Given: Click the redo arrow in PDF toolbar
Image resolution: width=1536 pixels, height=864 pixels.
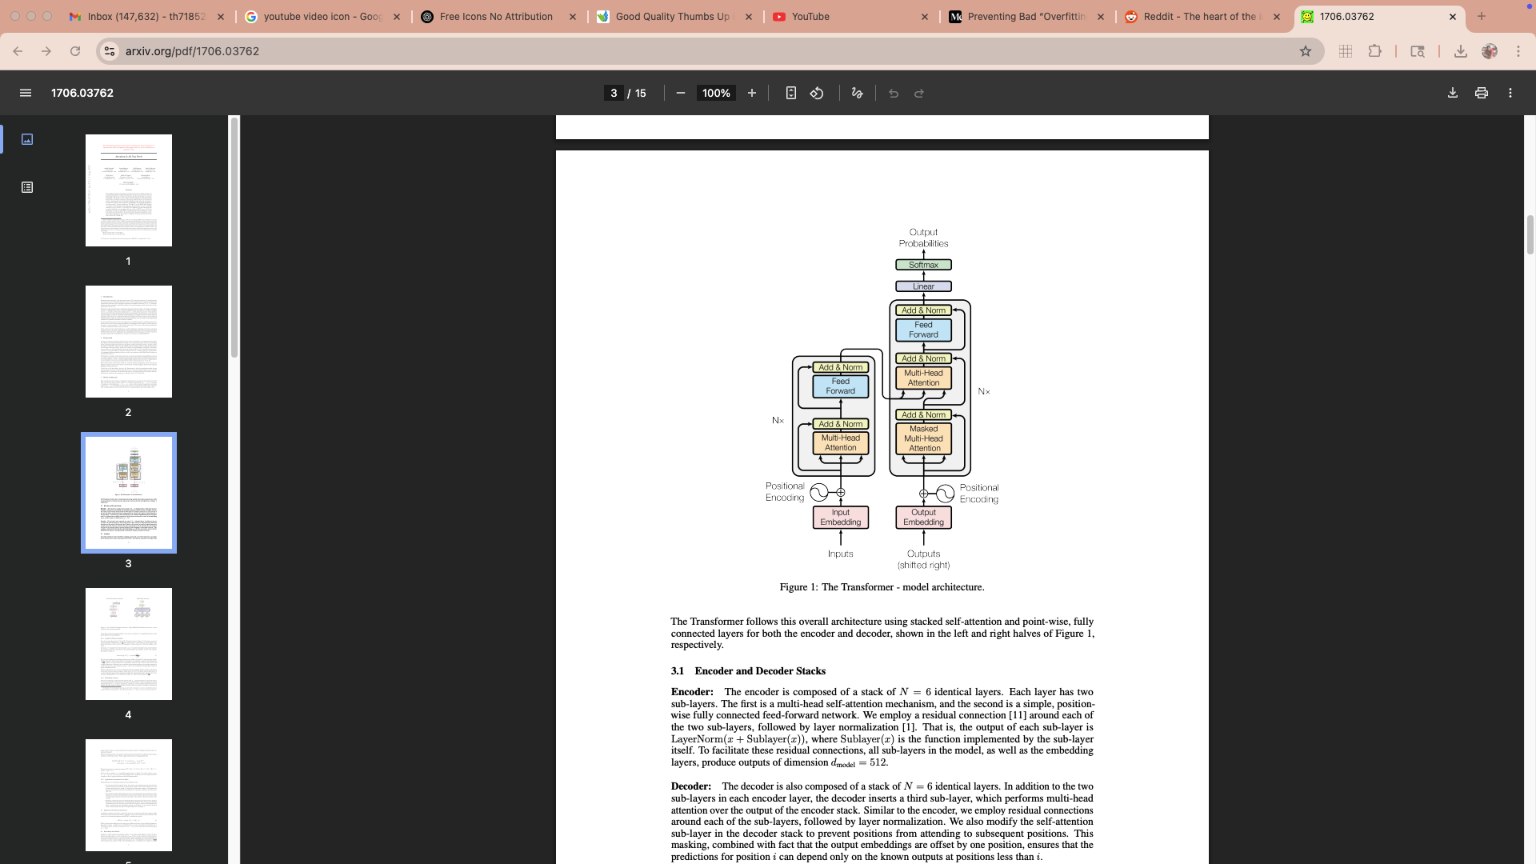Looking at the screenshot, I should point(919,93).
